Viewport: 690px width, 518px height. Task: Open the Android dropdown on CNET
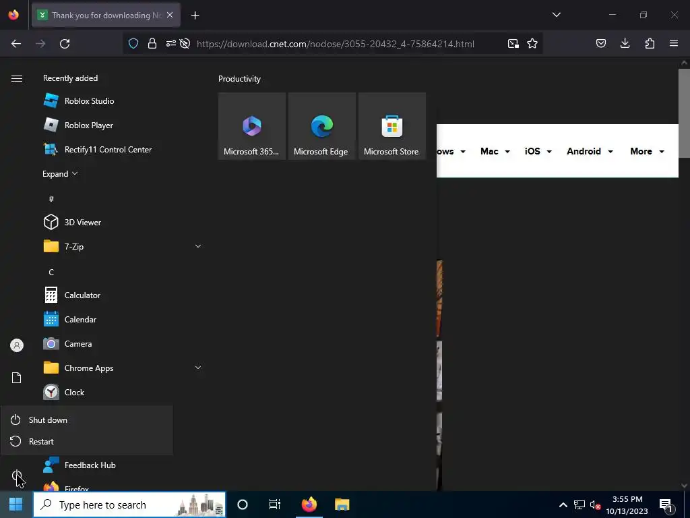[x=590, y=151]
